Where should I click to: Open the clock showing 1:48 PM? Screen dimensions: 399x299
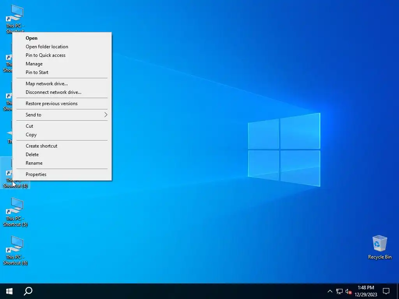pos(366,291)
